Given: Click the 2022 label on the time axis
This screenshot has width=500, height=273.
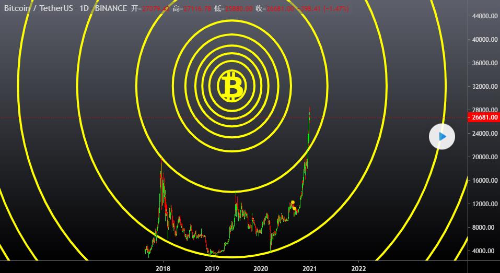Looking at the screenshot, I should [358, 268].
